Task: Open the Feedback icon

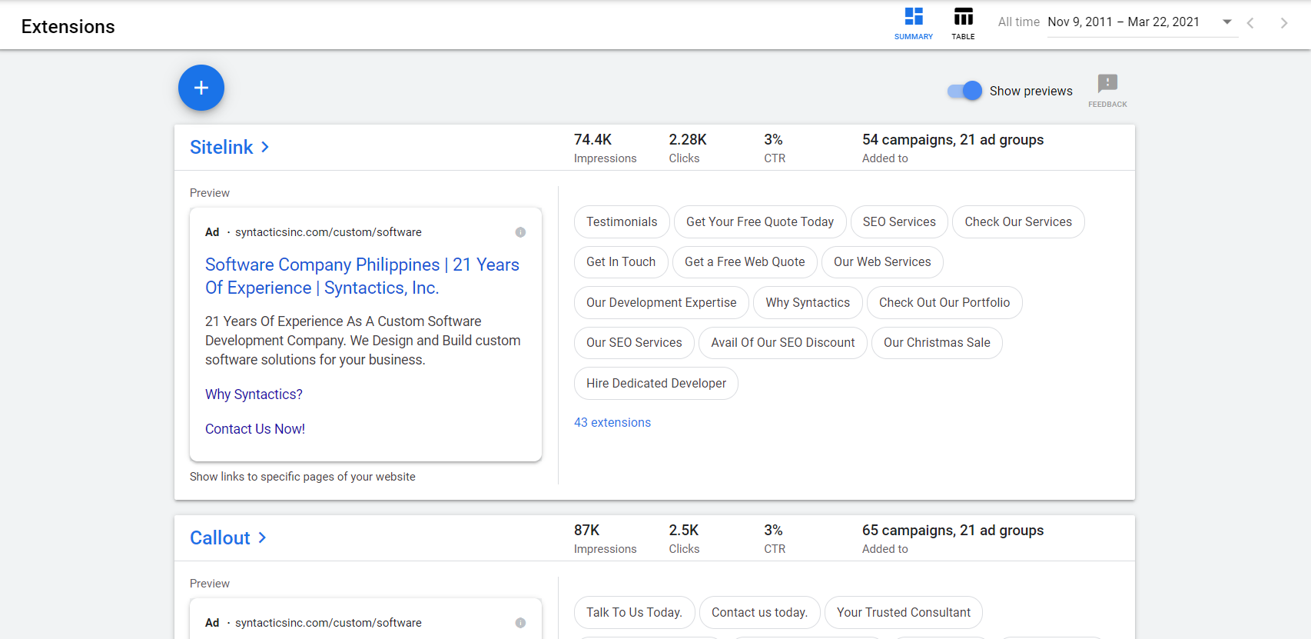Action: tap(1107, 90)
